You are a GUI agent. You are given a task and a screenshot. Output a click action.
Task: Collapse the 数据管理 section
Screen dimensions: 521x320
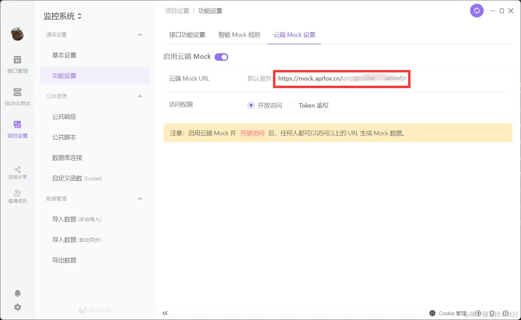click(140, 199)
